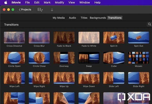
Task: Click the media library filmstrip-and-music icon
Action: pos(40,10)
